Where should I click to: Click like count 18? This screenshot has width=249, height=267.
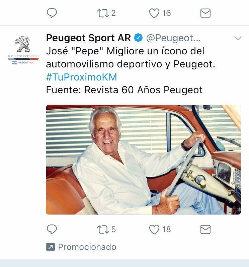pyautogui.click(x=166, y=229)
